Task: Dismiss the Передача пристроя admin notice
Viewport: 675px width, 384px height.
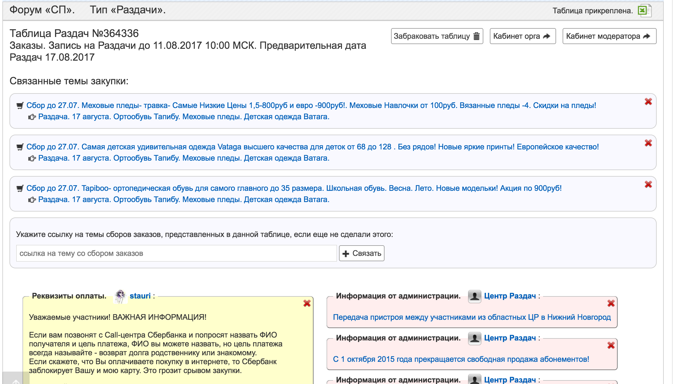Action: tap(611, 303)
